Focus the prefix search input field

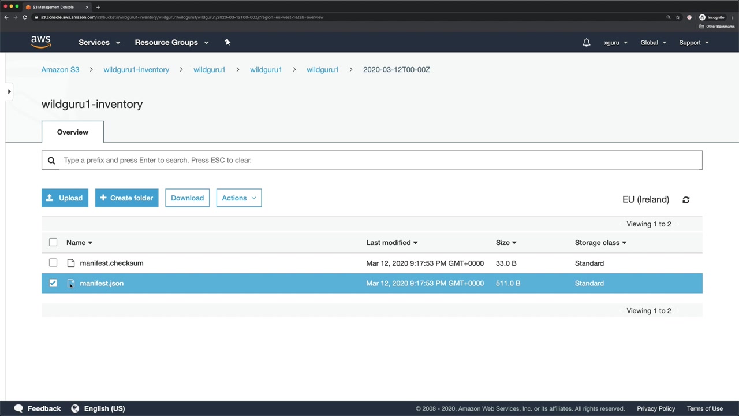click(x=372, y=160)
